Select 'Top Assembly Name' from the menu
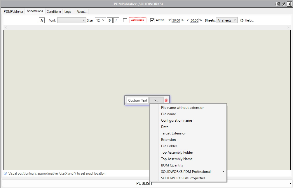 [x=177, y=159]
